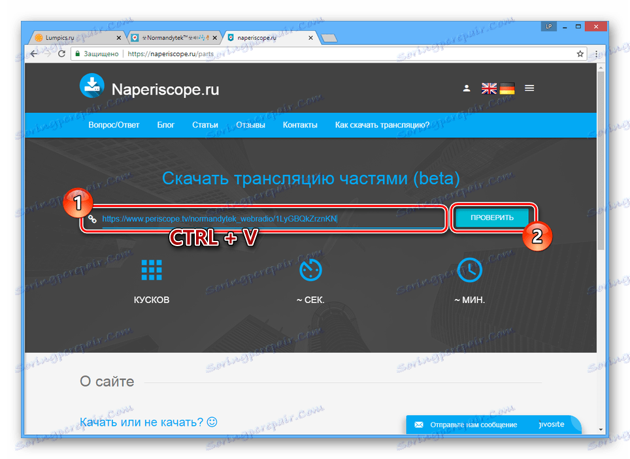Open Chrome's three-dot menu
This screenshot has width=630, height=459.
click(597, 54)
